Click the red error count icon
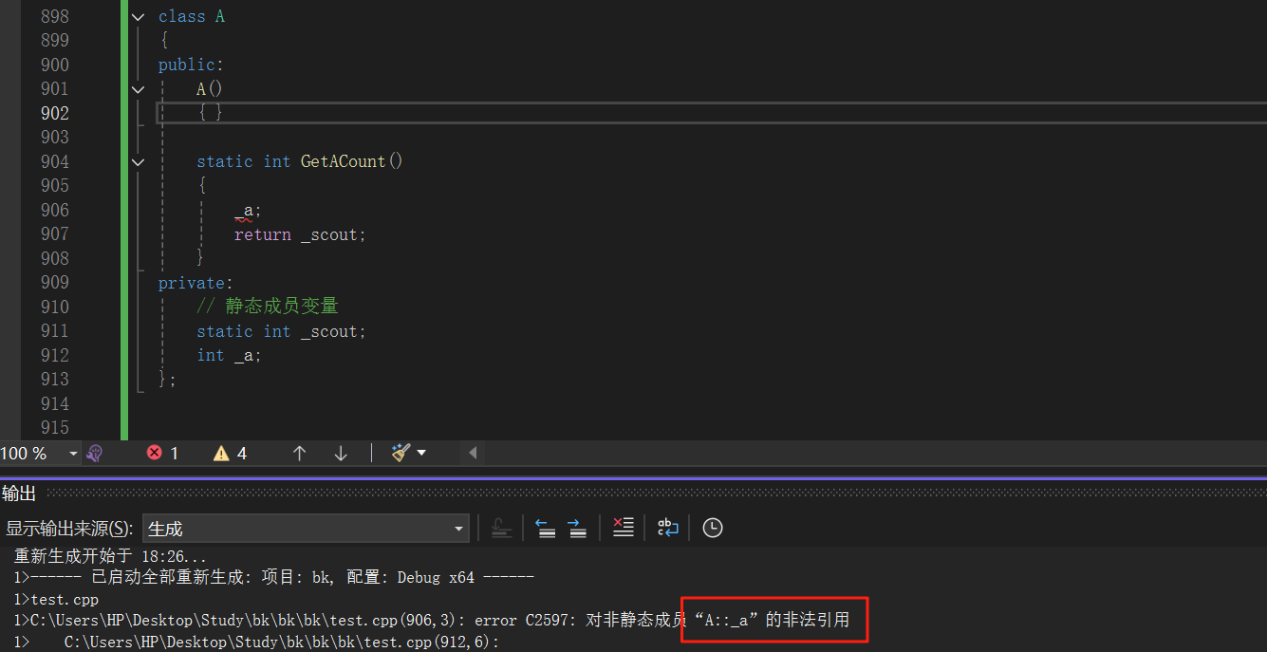The width and height of the screenshot is (1267, 652). (x=154, y=453)
